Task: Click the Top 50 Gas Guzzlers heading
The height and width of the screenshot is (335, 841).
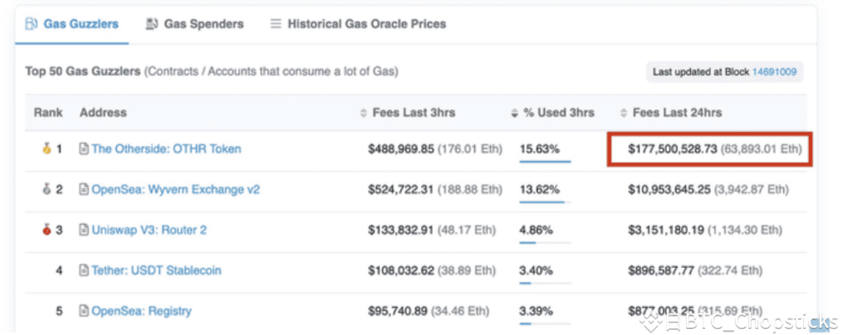Action: point(82,71)
